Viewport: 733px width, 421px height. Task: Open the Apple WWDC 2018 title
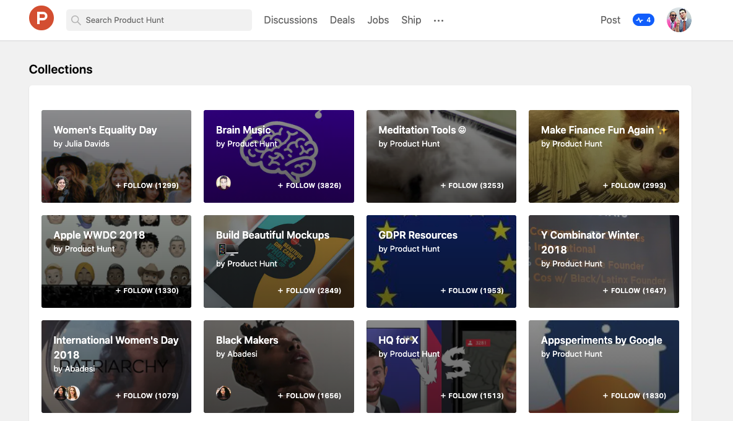point(99,235)
